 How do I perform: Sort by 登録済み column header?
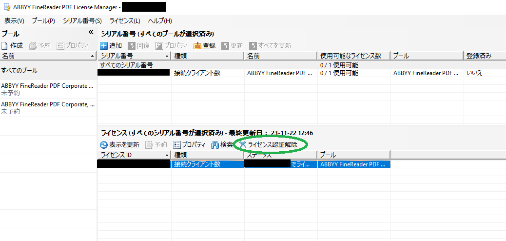pos(485,56)
